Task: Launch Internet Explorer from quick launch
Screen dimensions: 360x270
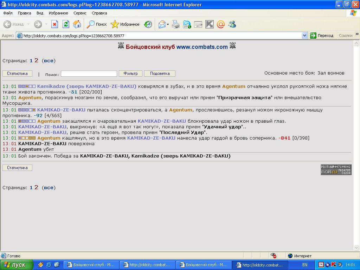Action: (49, 265)
